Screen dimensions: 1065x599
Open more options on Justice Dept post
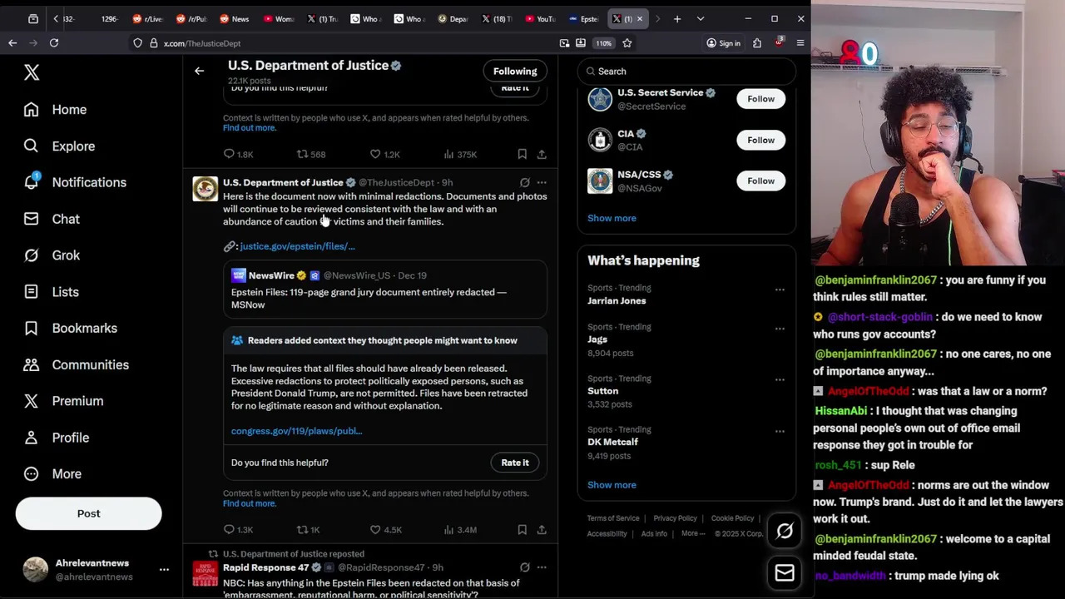tap(542, 182)
